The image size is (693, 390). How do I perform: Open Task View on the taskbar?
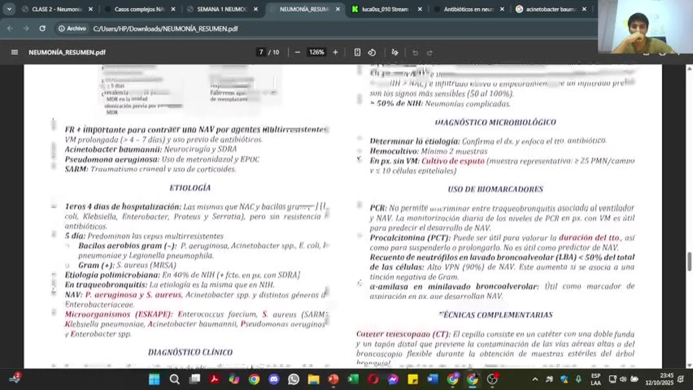pos(195,379)
